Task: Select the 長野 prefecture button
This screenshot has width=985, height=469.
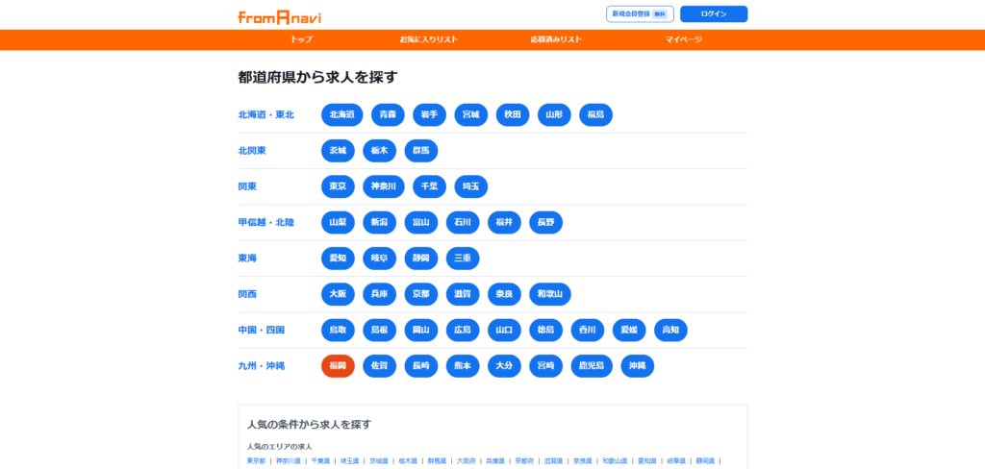Action: point(546,222)
